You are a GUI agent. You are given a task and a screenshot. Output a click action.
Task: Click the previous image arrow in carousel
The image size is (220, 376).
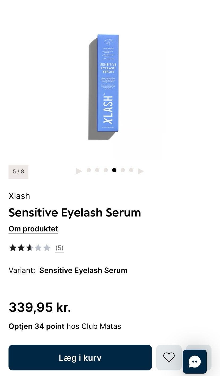point(79,171)
